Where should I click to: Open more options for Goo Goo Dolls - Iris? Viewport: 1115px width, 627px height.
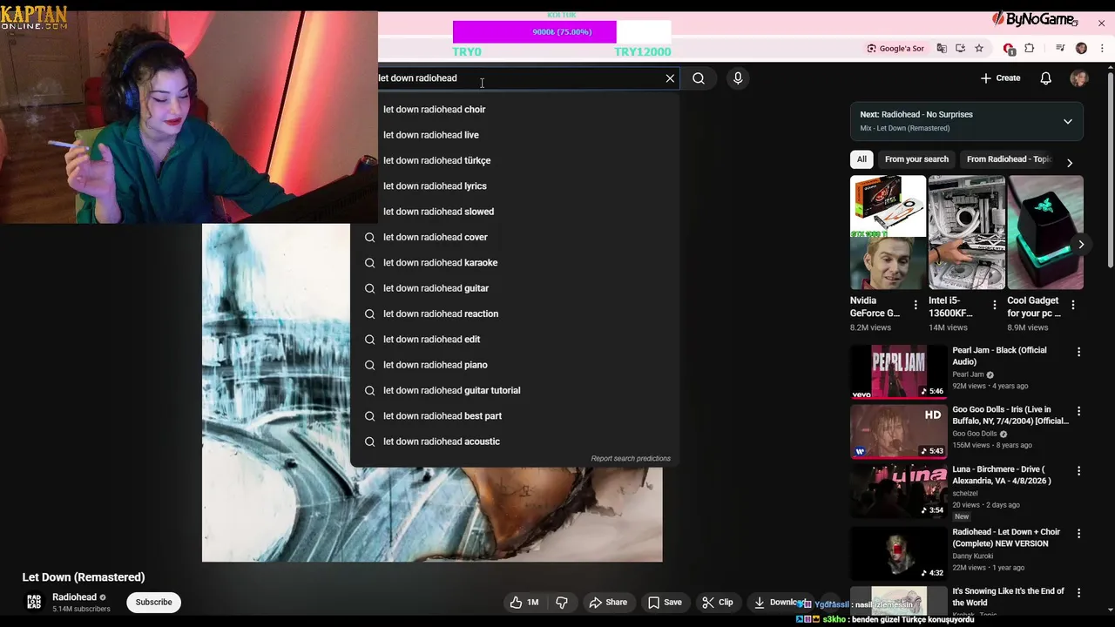point(1078,411)
